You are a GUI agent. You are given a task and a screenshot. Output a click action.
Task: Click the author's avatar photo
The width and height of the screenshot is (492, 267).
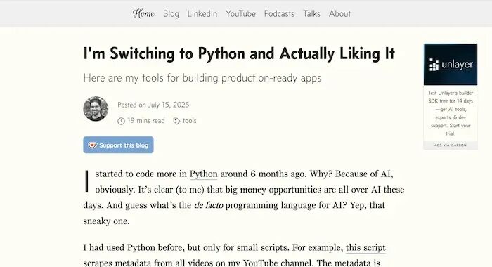coord(96,109)
